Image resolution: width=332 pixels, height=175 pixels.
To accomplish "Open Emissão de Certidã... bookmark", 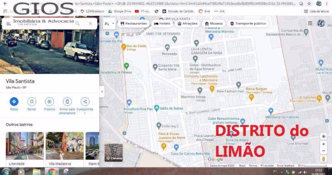I will tap(178, 11).
